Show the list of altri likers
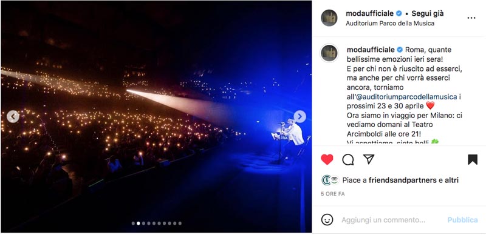486x235 pixels. (451, 180)
